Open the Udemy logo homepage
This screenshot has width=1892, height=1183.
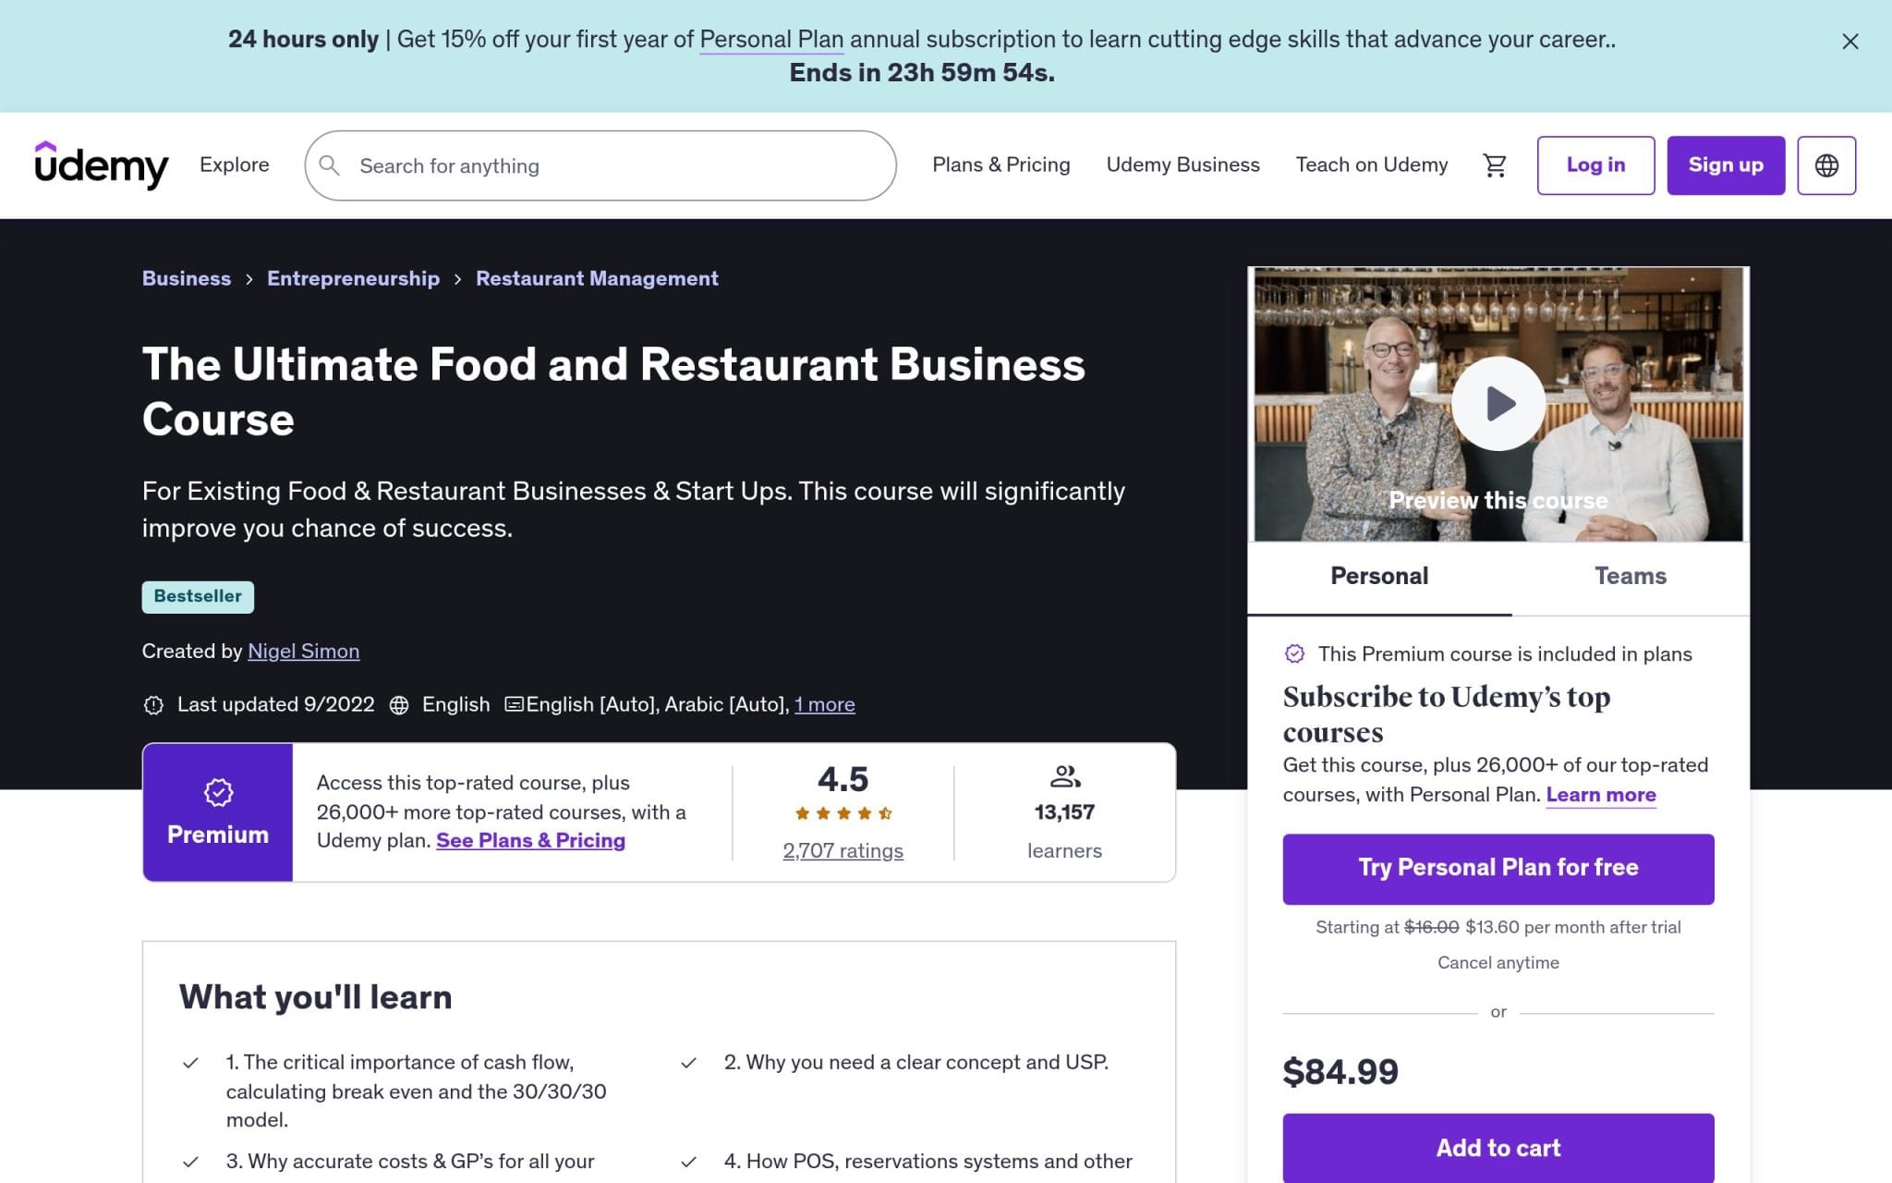[102, 165]
